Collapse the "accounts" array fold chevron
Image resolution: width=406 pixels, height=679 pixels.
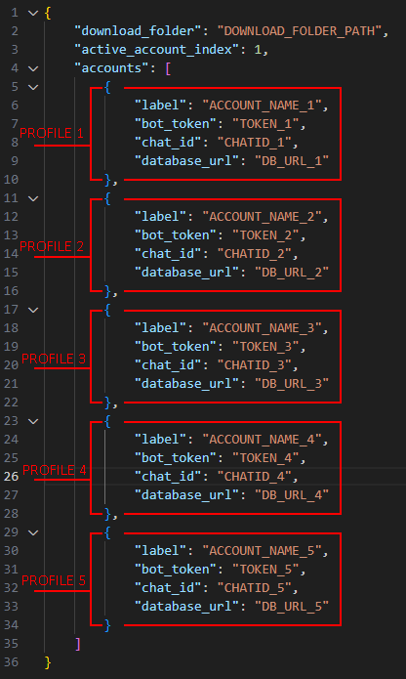(x=33, y=68)
